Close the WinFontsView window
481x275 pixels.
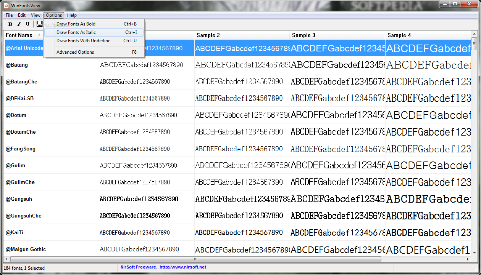pyautogui.click(x=469, y=4)
